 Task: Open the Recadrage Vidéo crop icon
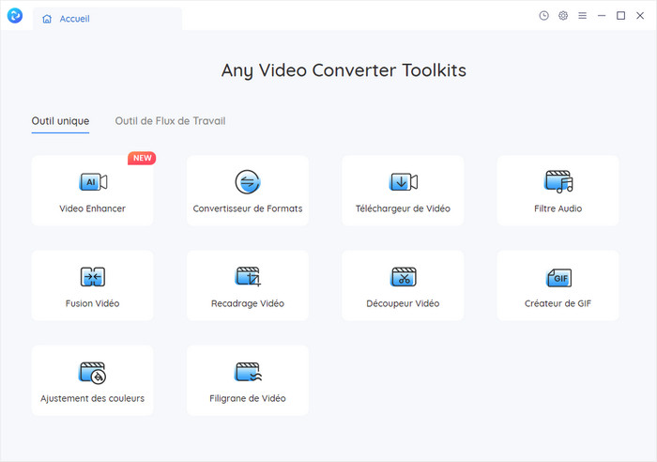click(248, 277)
